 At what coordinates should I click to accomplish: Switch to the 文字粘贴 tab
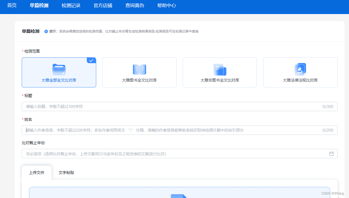[66, 173]
